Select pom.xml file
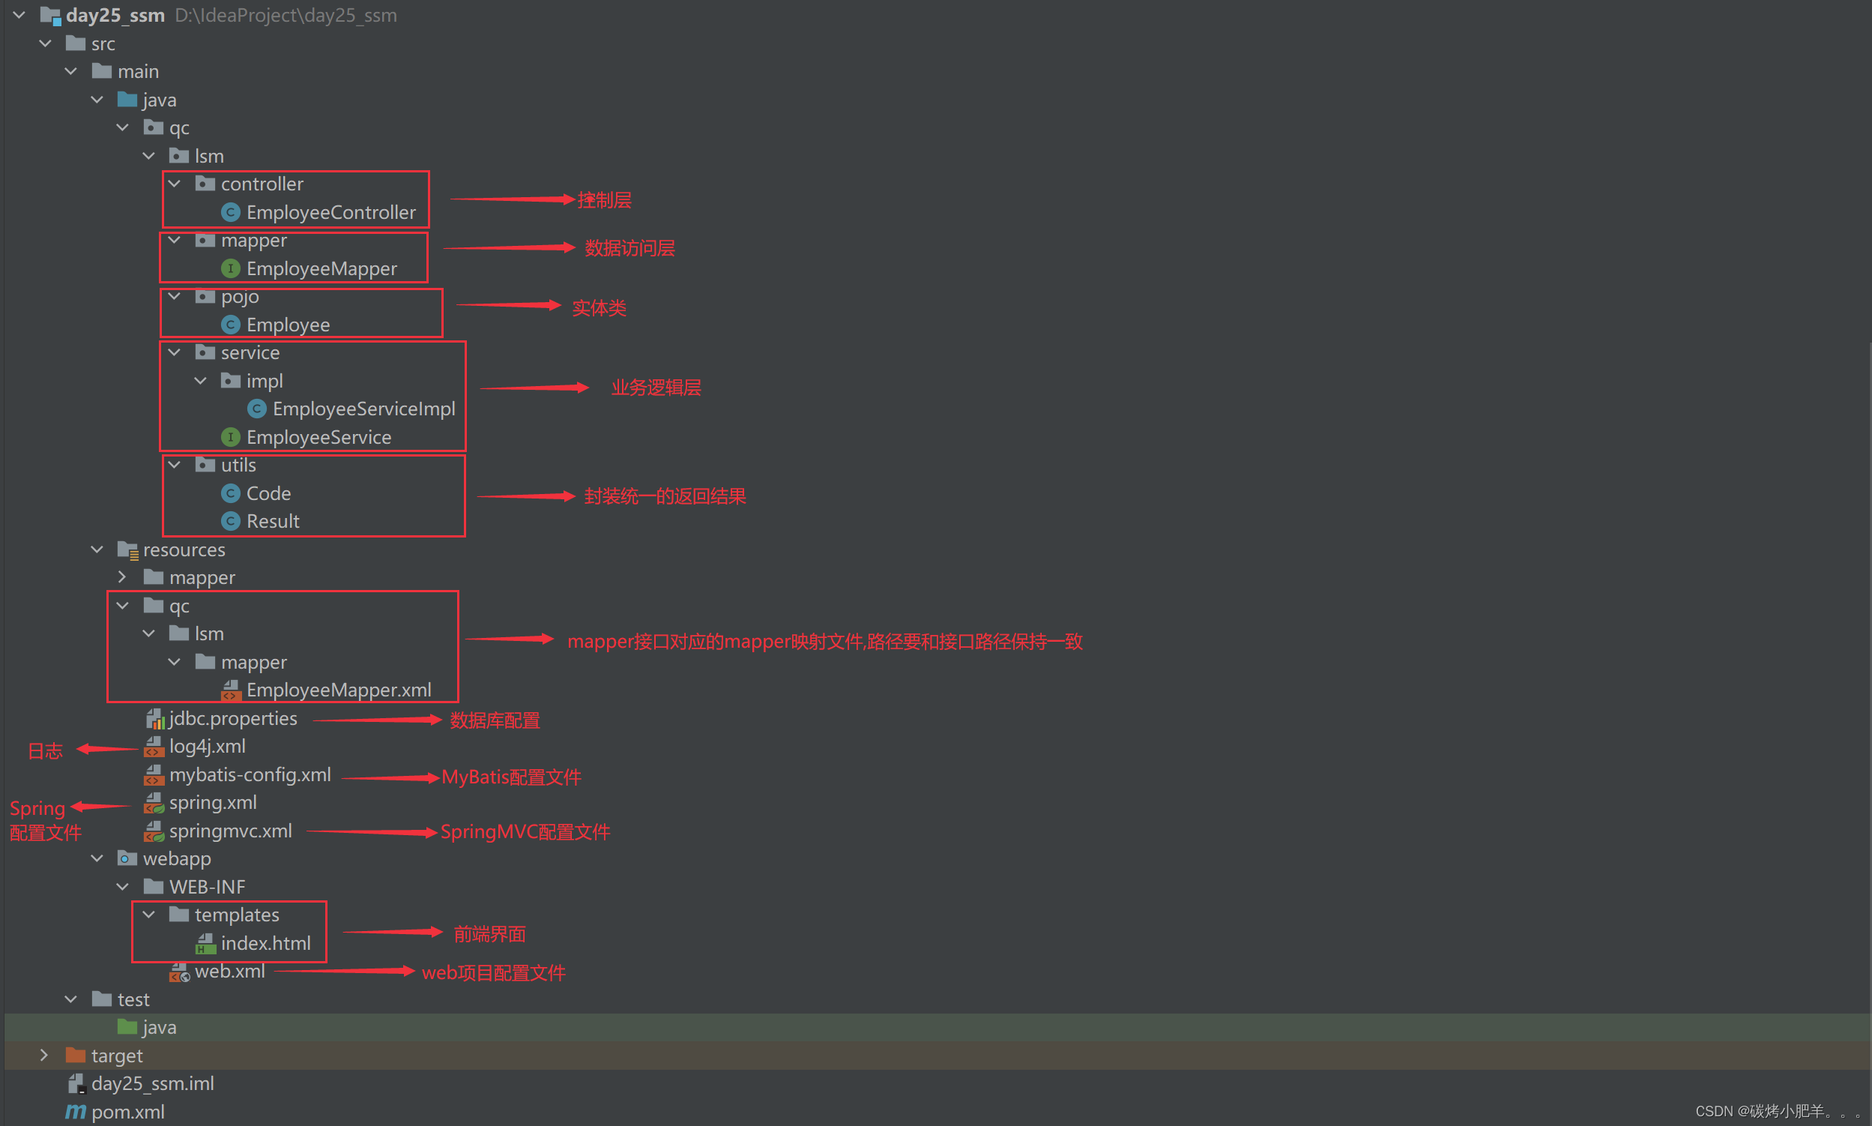The width and height of the screenshot is (1872, 1126). (x=128, y=1112)
